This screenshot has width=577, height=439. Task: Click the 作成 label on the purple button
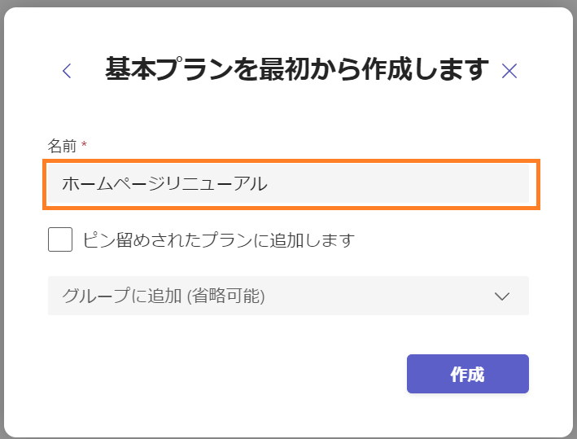tap(468, 374)
